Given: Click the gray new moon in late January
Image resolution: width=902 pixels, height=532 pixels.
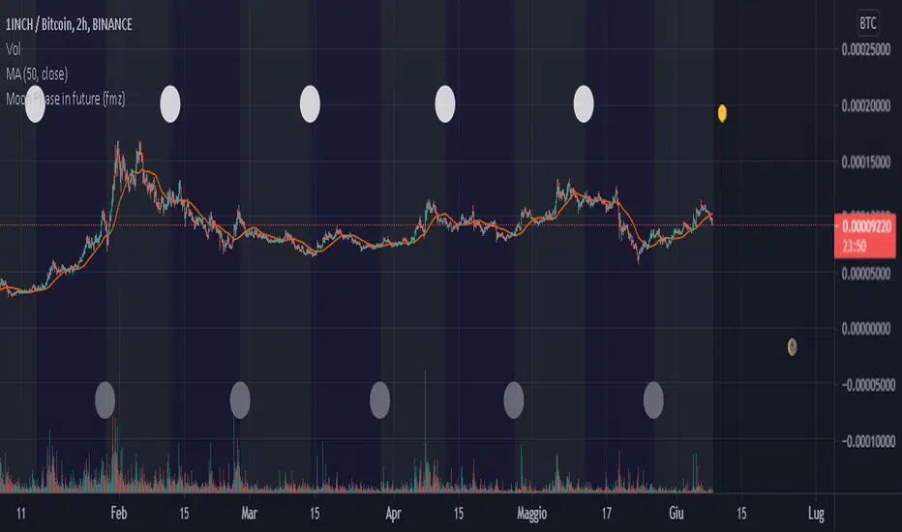Looking at the screenshot, I should (105, 398).
